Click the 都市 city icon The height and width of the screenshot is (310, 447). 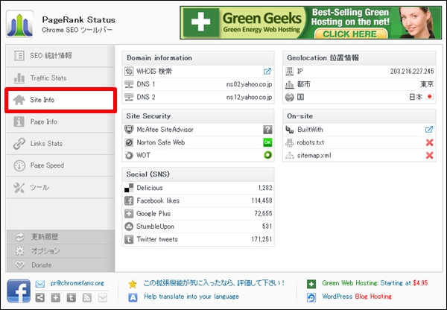[x=289, y=84]
